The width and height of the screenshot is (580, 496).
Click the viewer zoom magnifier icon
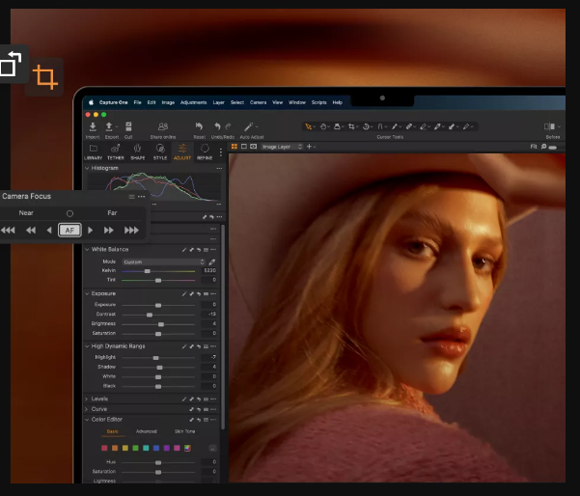[543, 147]
